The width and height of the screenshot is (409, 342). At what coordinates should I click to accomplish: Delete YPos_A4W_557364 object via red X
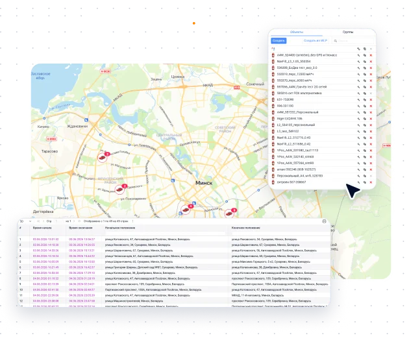click(x=371, y=163)
